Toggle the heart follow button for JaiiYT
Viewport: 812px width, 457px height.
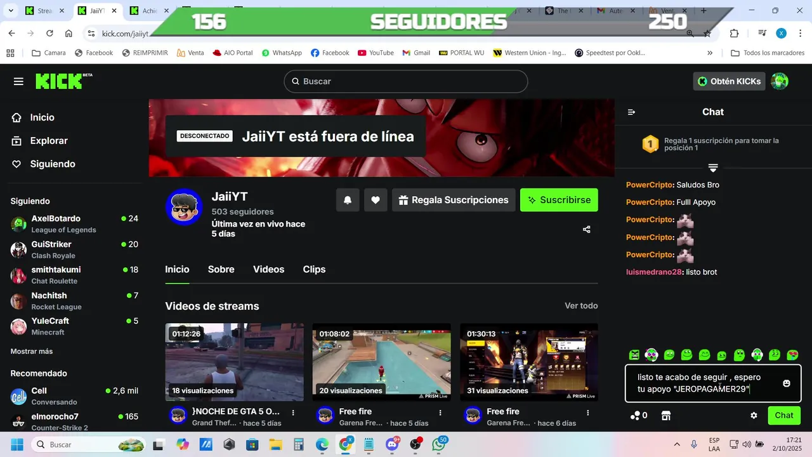pos(376,200)
